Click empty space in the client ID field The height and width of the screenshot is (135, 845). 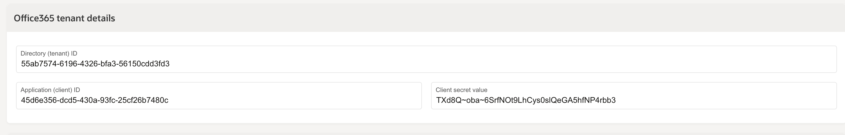click(x=295, y=101)
